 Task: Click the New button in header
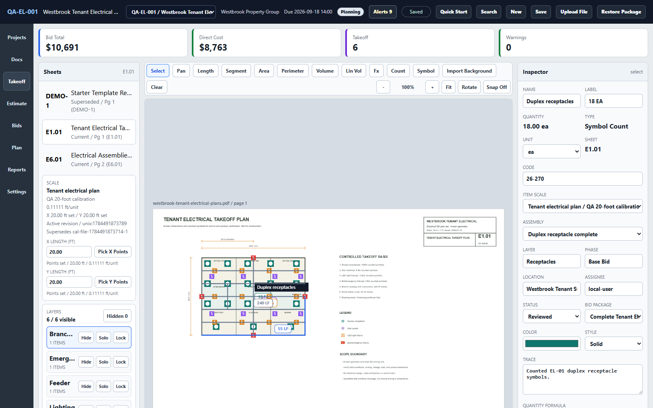pos(516,12)
